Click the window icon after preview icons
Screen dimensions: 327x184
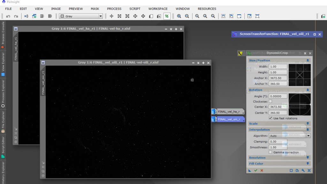[239, 16]
